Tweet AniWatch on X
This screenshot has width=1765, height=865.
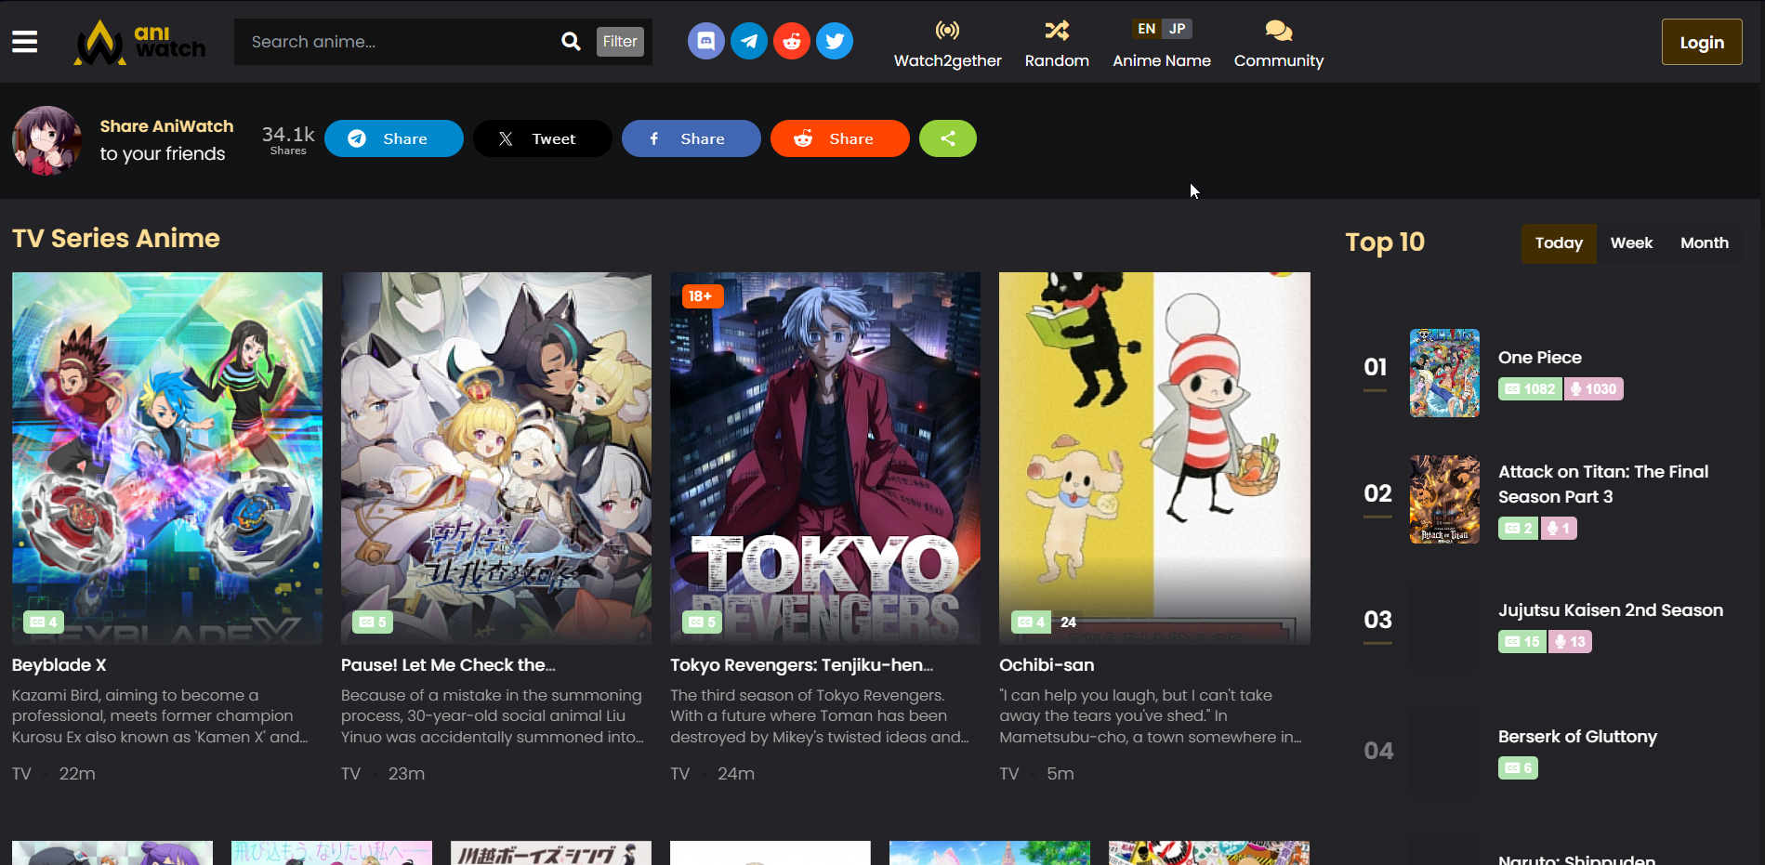coord(543,138)
